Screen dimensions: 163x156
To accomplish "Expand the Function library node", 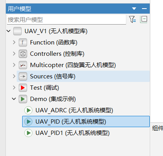I will tap(14, 43).
